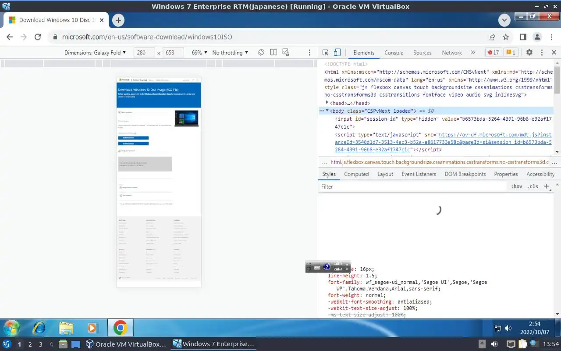Screen dimensions: 561x351
Task: Edit the height field showing 653
Action: click(173, 53)
